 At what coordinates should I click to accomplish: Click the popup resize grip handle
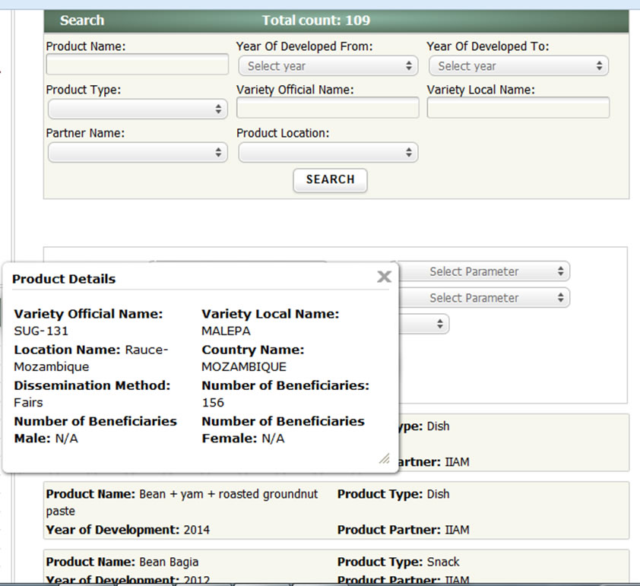point(384,458)
